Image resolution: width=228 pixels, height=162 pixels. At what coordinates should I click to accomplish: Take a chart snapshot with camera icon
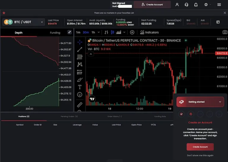tap(225, 32)
